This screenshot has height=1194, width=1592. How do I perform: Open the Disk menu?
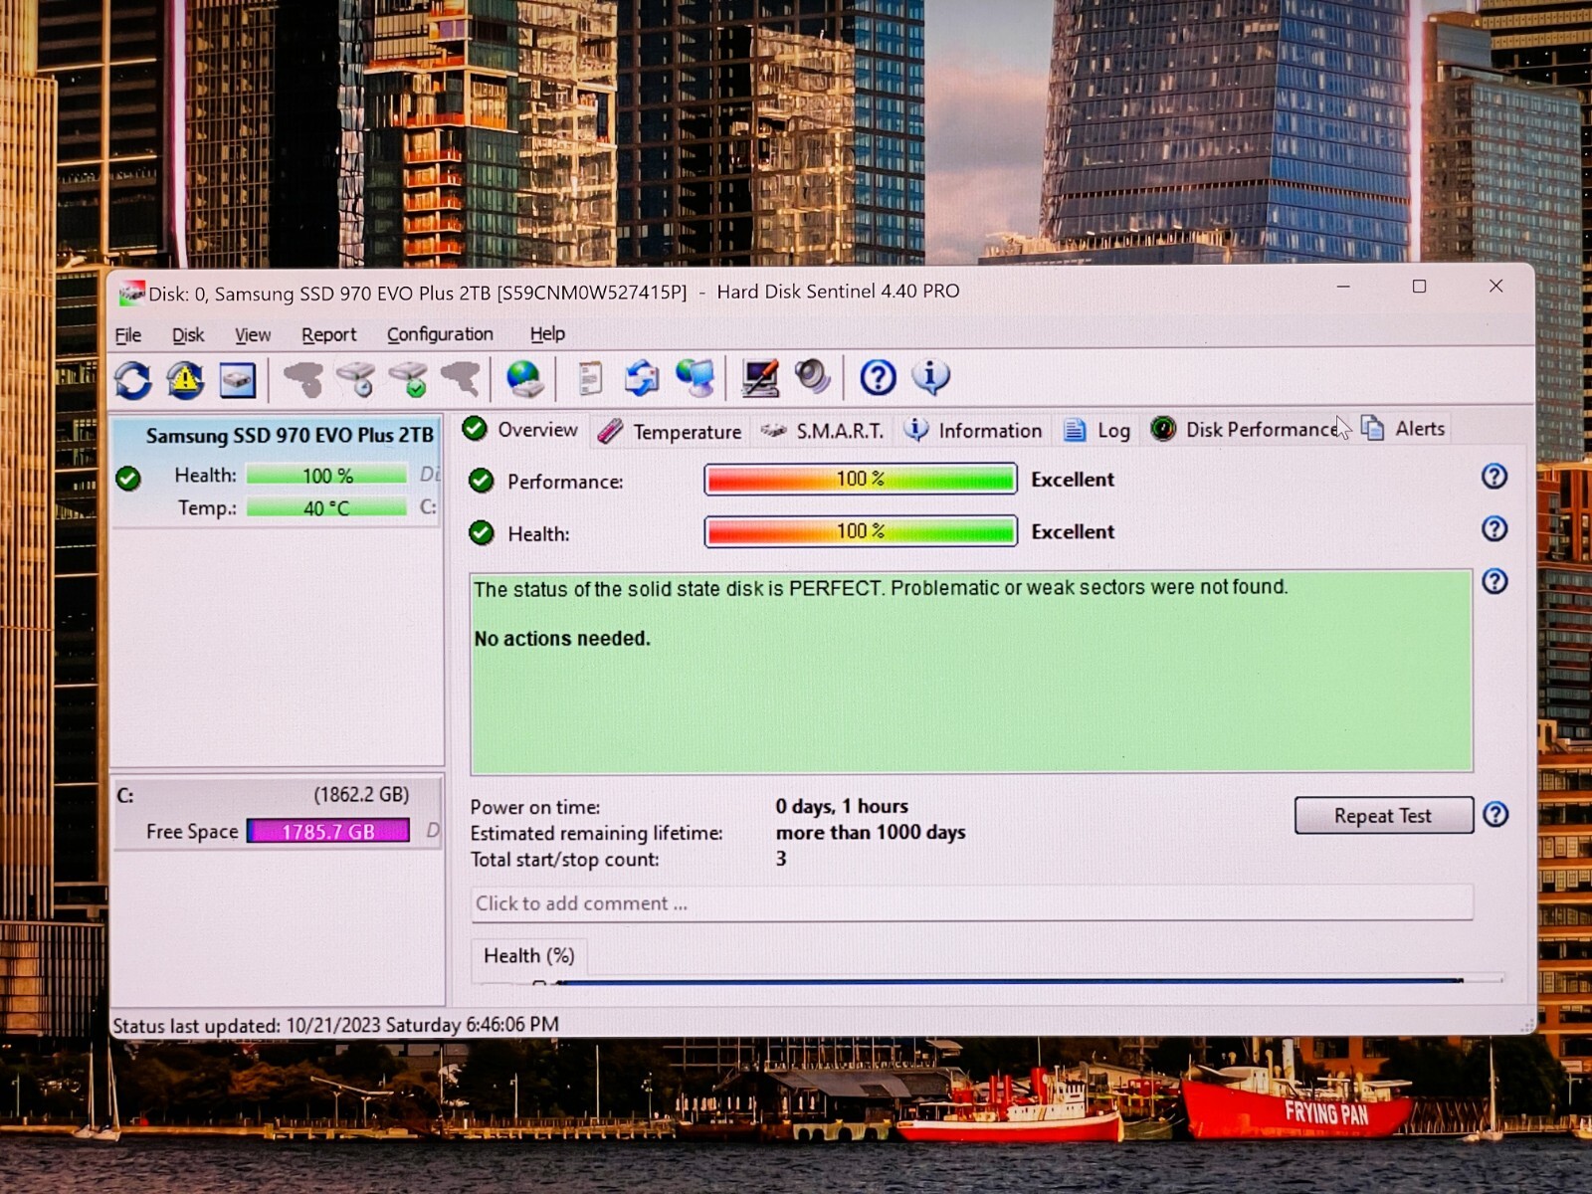[x=188, y=335]
